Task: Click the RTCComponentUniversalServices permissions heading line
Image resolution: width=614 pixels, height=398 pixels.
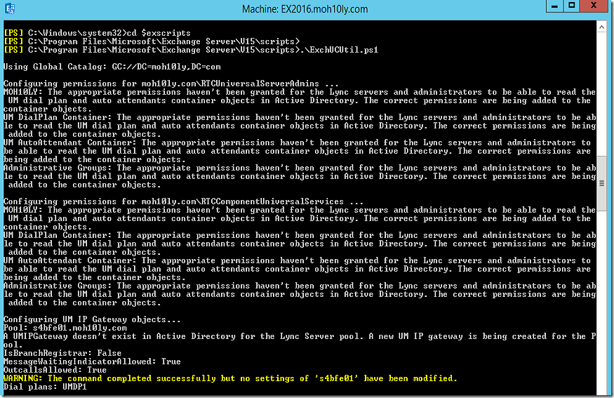Action: click(183, 201)
